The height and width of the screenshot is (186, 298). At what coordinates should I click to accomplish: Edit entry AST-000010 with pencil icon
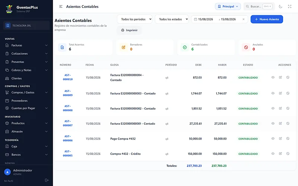[280, 77]
